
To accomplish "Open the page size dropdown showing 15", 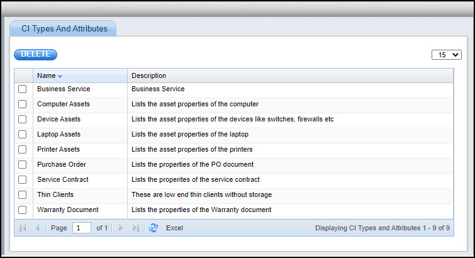I will [x=447, y=55].
